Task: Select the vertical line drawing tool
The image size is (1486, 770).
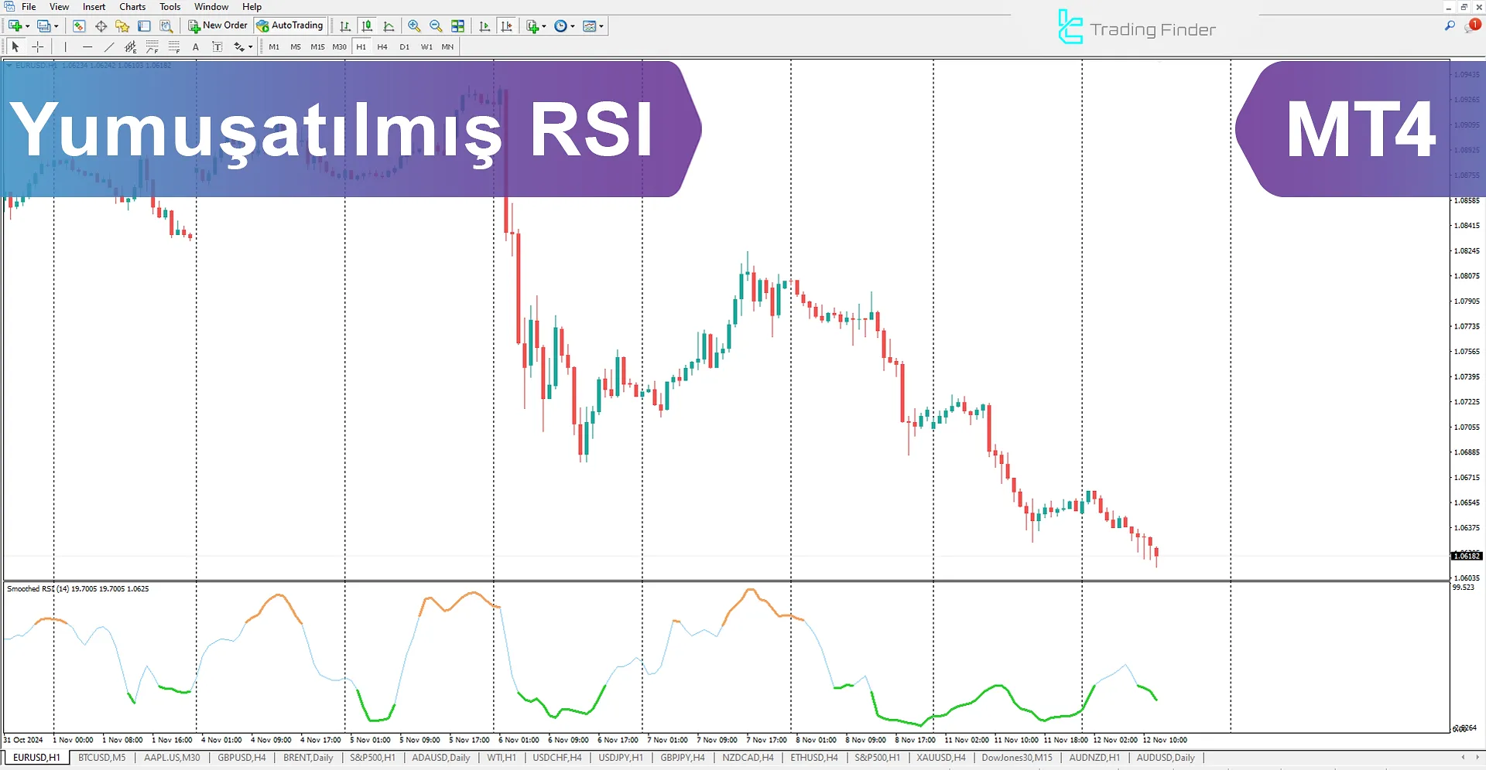Action: 65,46
